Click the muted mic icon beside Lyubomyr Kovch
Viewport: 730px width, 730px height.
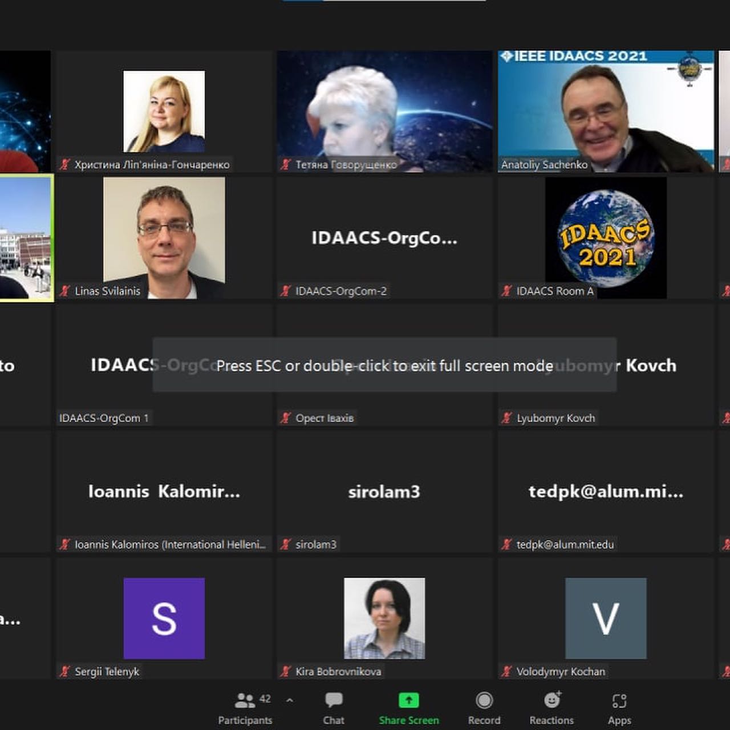pyautogui.click(x=507, y=418)
